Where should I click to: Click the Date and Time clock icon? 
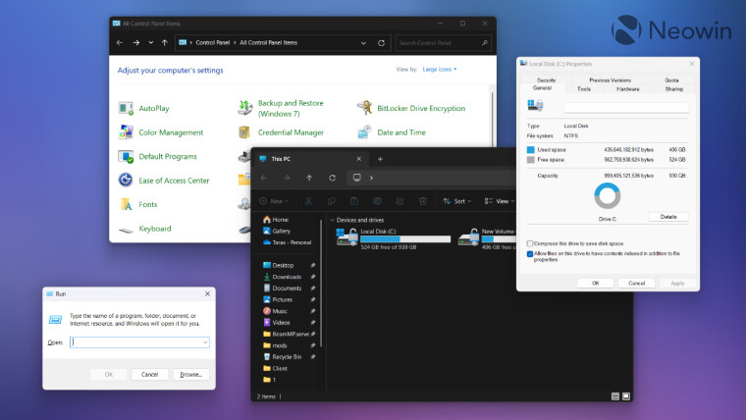pyautogui.click(x=363, y=132)
